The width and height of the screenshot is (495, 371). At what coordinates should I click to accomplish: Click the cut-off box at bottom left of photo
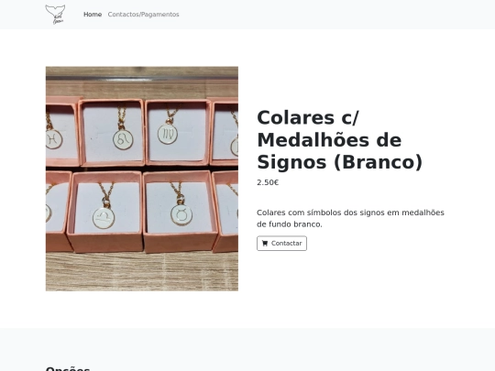pos(59,212)
